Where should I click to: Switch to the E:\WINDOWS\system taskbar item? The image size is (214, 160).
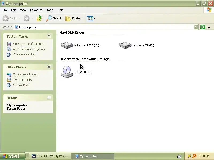[50, 156]
